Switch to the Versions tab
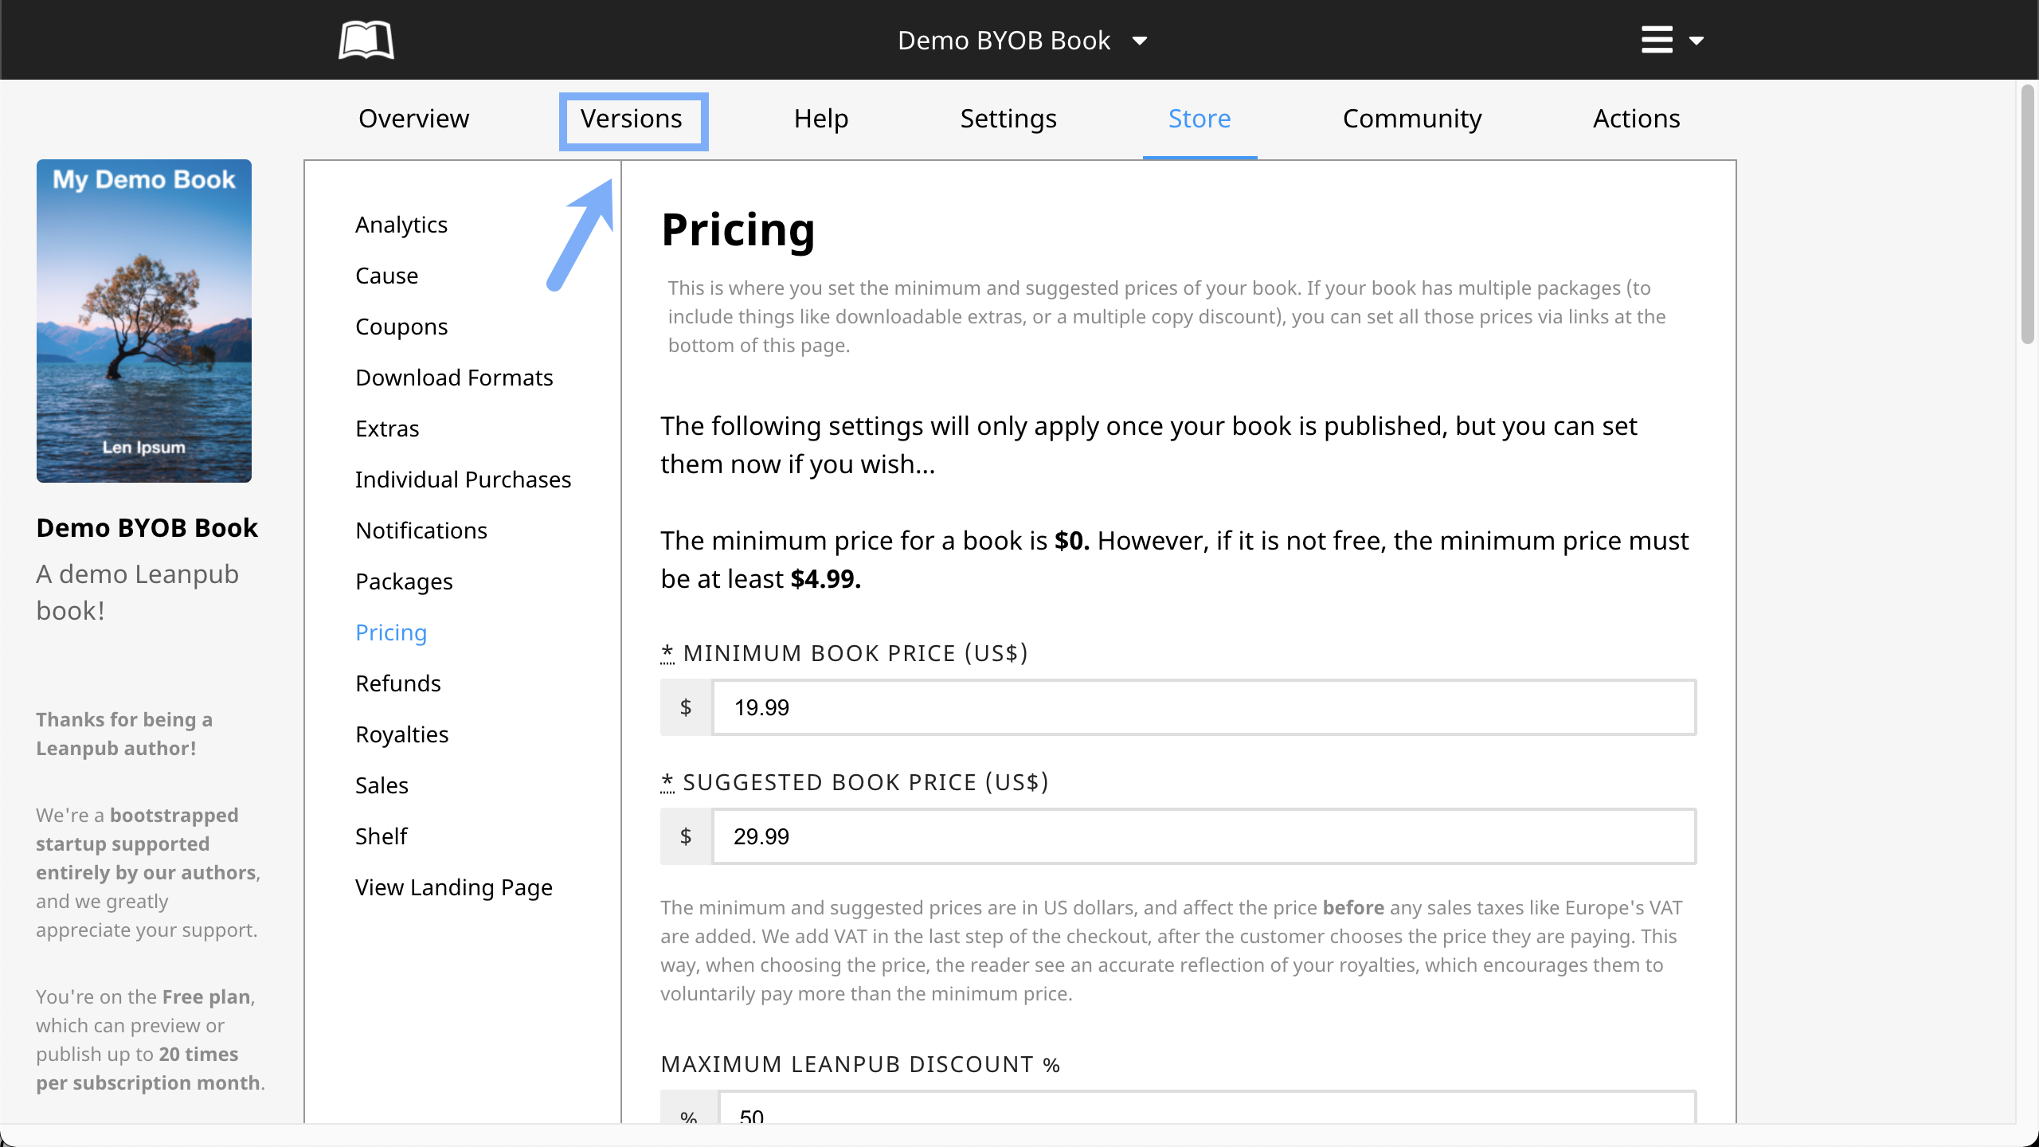Screen dimensions: 2039x1147 point(632,119)
